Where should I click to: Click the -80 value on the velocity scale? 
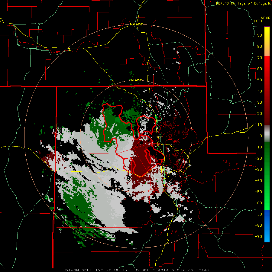tap(258, 225)
